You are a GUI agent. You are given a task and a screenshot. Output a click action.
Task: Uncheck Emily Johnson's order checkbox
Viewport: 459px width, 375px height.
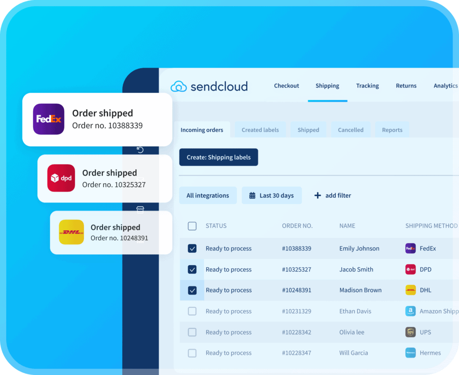[192, 248]
